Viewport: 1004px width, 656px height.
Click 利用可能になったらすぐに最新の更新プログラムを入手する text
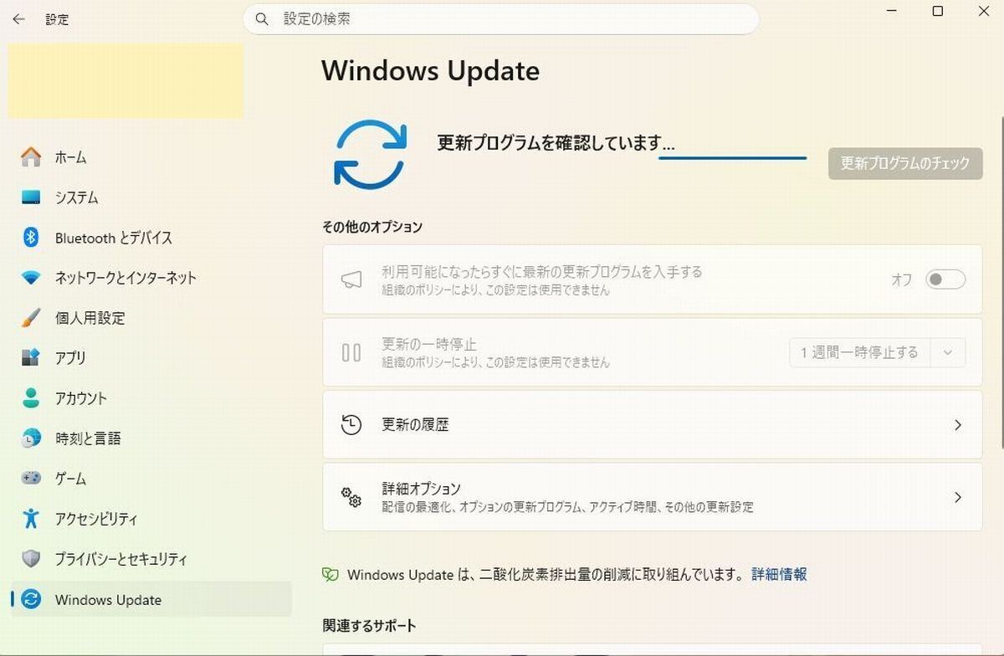(542, 272)
